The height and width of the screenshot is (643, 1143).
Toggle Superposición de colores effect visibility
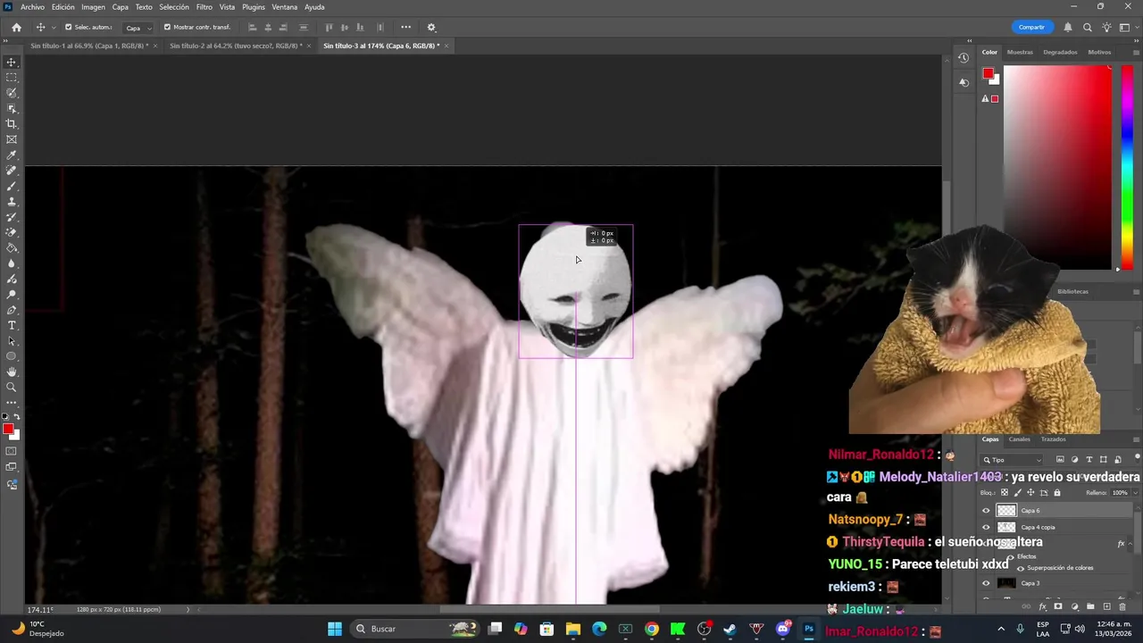pos(1021,568)
